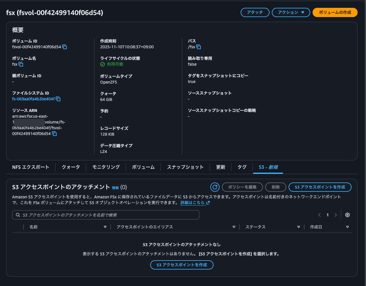
Task: Copy the volume ID fsvol-00f42499140f06d54
Action: point(64,47)
